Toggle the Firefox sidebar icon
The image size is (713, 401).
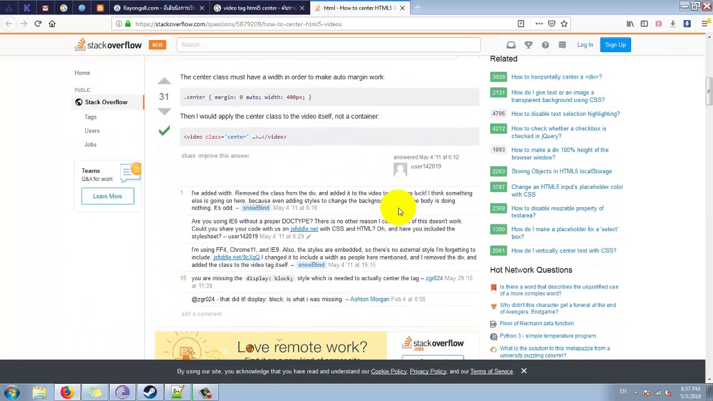[644, 24]
